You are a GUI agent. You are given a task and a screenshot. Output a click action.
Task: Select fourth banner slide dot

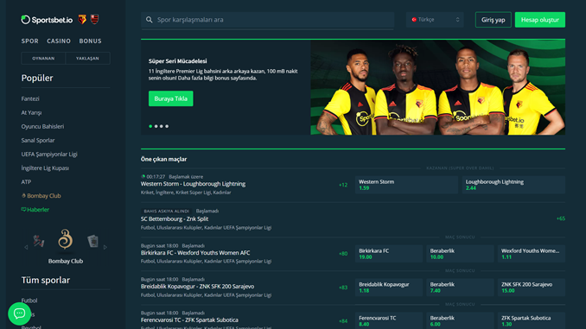167,126
